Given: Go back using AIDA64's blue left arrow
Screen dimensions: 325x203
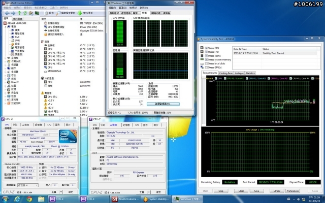Looking at the screenshot, I should [7, 13].
